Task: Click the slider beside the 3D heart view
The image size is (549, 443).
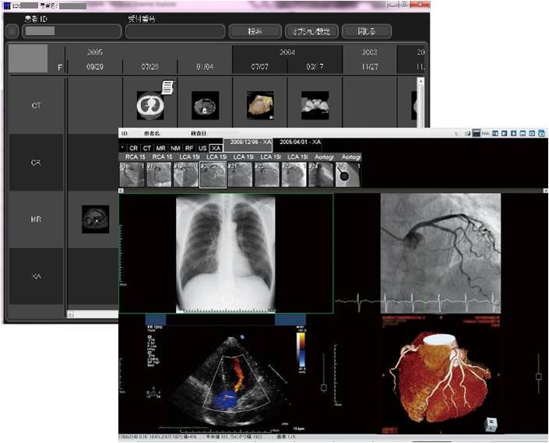Action: [538, 378]
